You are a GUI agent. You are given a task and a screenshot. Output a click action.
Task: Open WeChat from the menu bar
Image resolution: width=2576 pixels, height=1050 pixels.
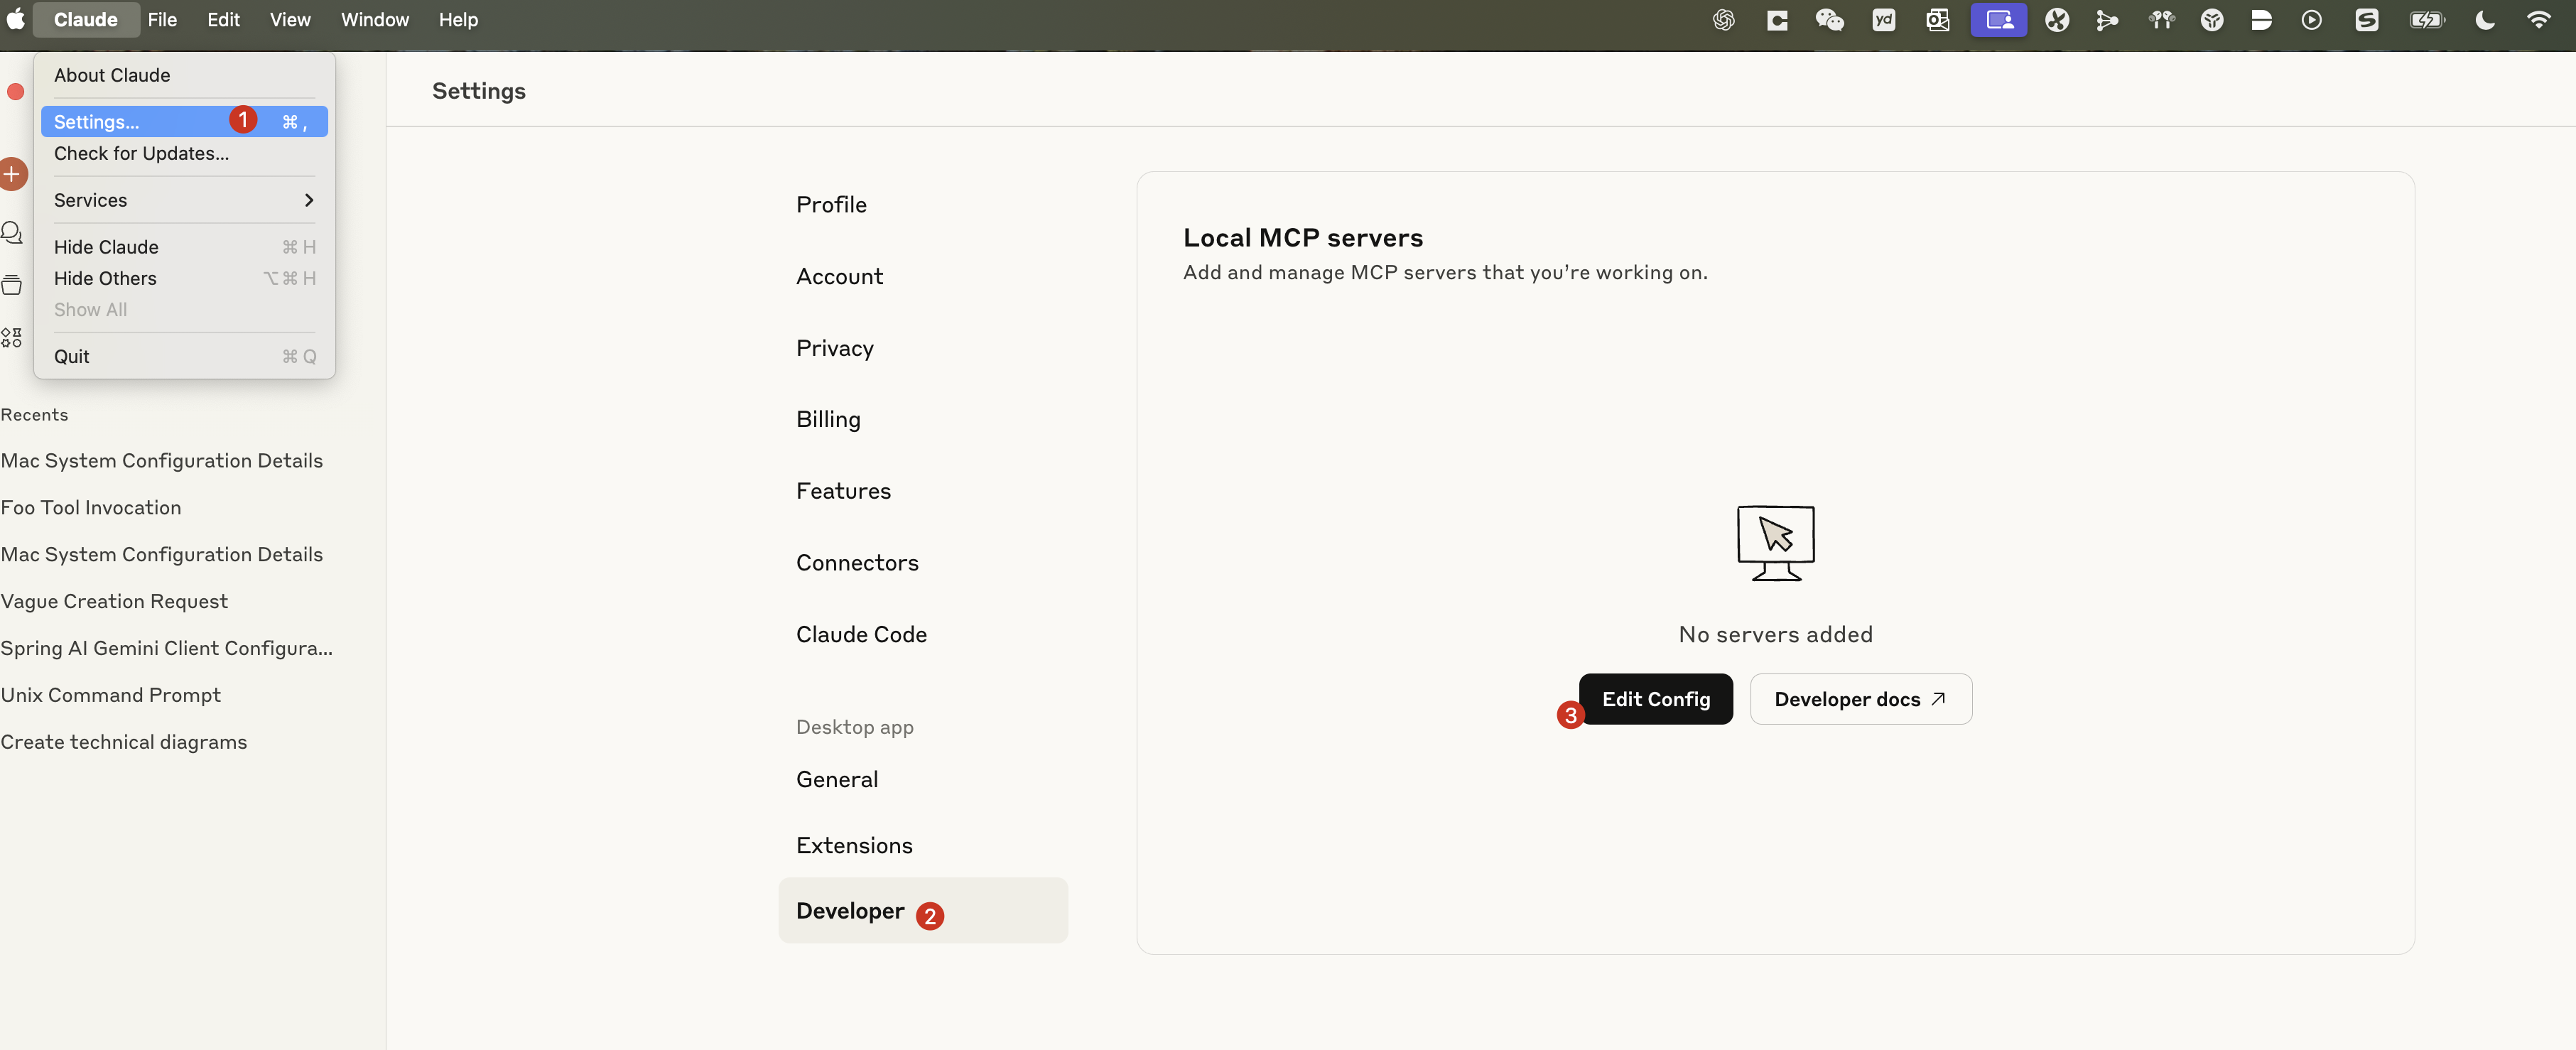click(1829, 20)
